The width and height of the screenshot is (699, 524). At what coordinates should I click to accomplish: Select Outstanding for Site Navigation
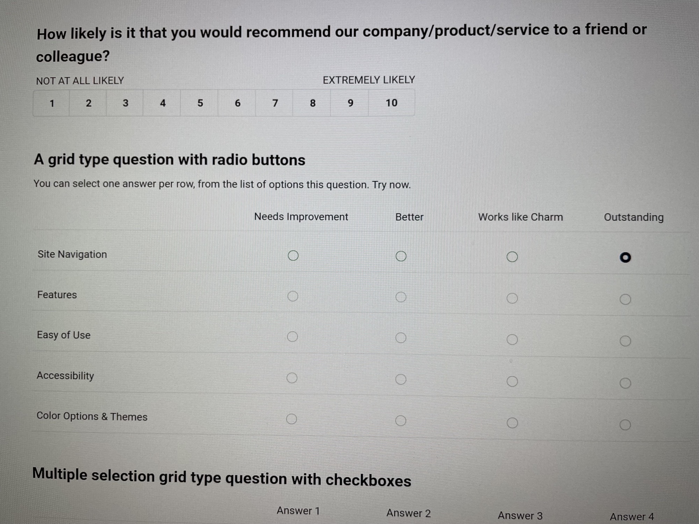625,257
